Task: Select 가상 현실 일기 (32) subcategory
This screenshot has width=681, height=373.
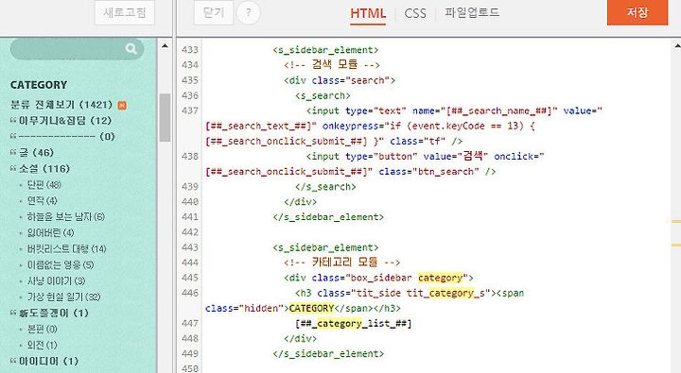Action: pos(64,297)
